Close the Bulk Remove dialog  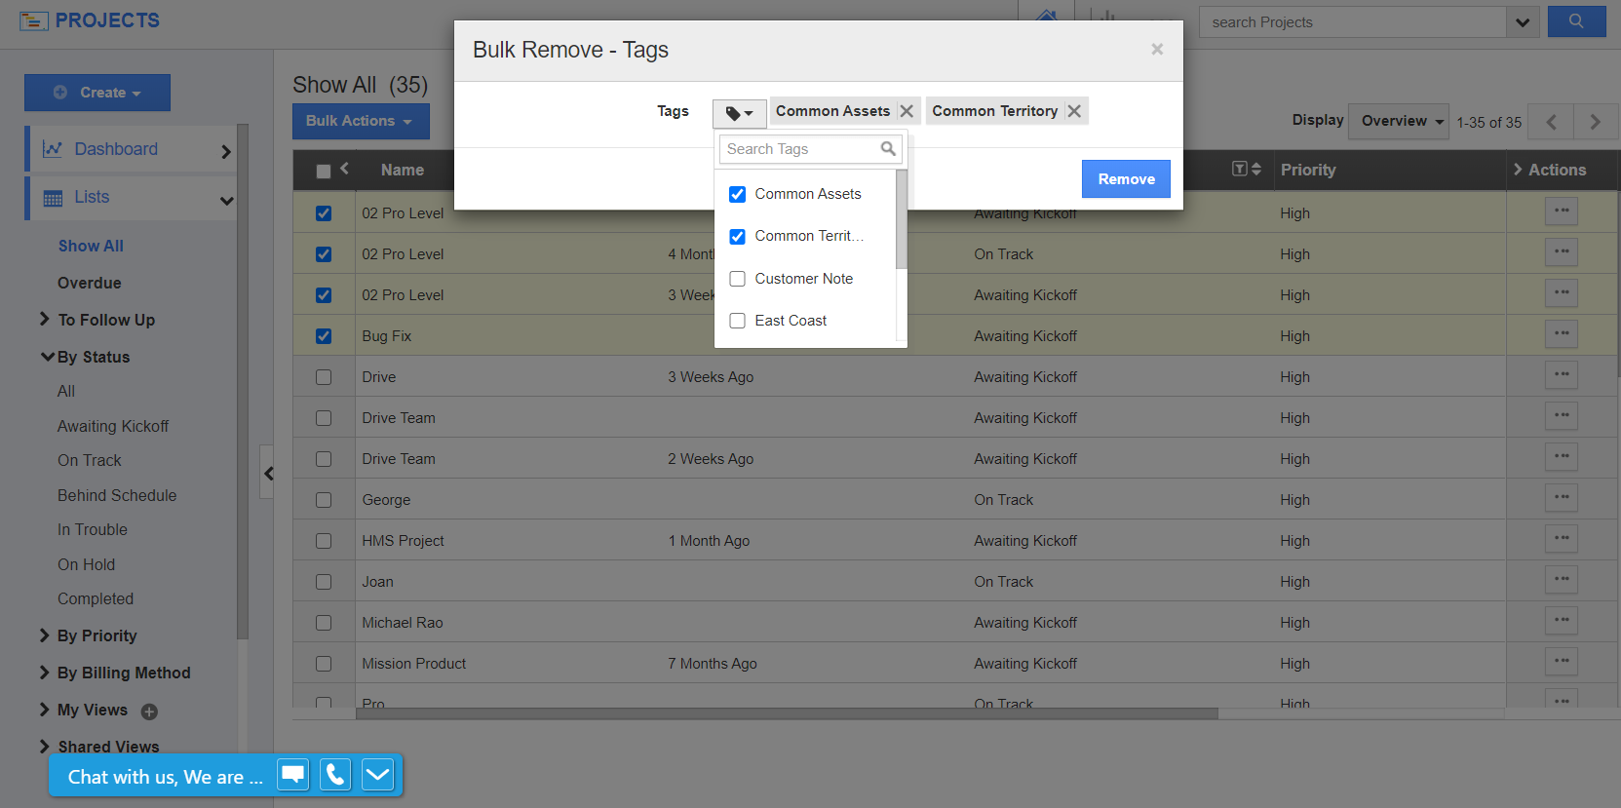(1157, 49)
